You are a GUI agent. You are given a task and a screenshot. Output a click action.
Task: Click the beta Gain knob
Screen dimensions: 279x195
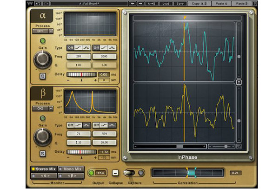pyautogui.click(x=42, y=137)
